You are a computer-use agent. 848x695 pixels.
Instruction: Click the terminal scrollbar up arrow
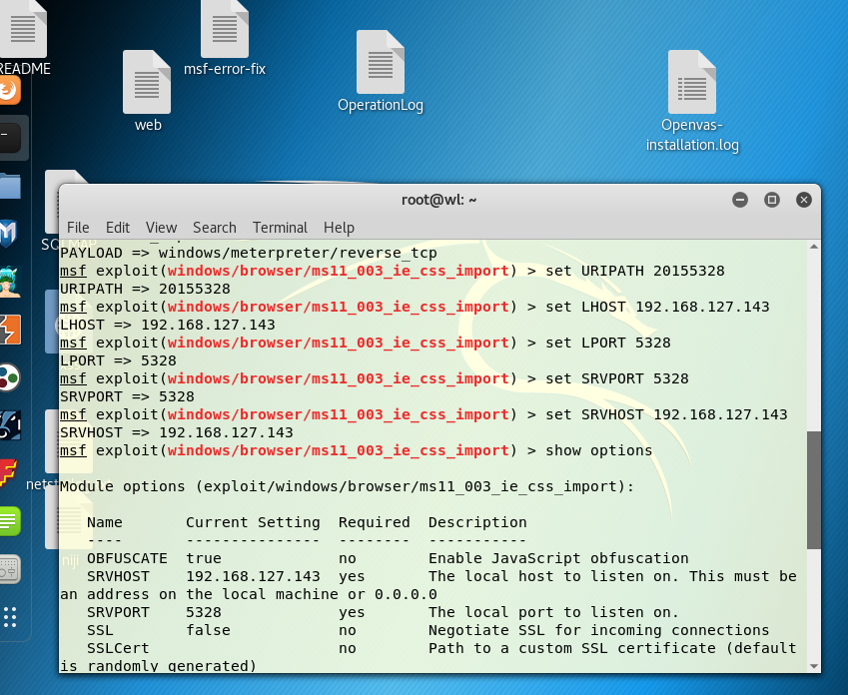(814, 247)
